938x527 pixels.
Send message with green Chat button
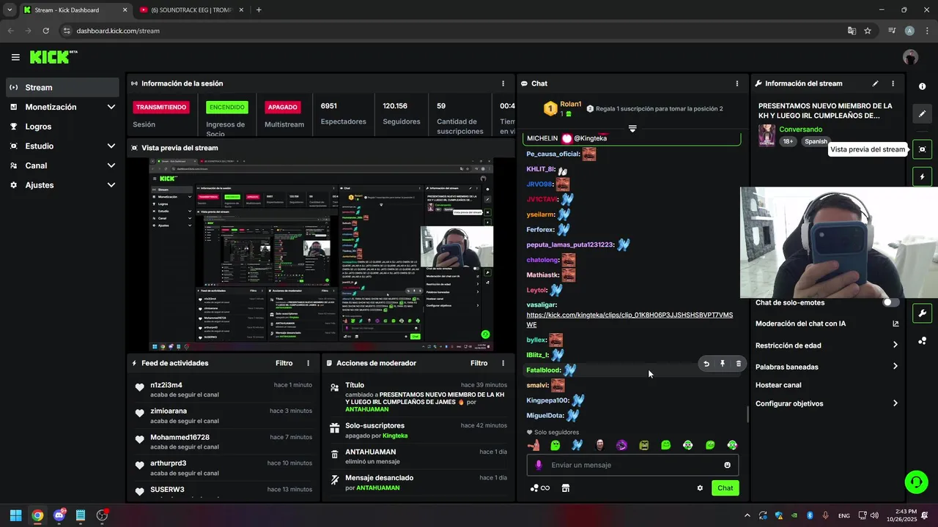[725, 488]
